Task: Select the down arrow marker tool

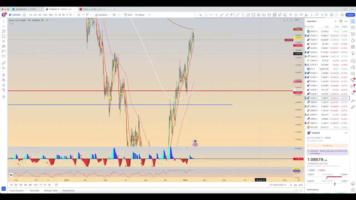Action: point(290,15)
